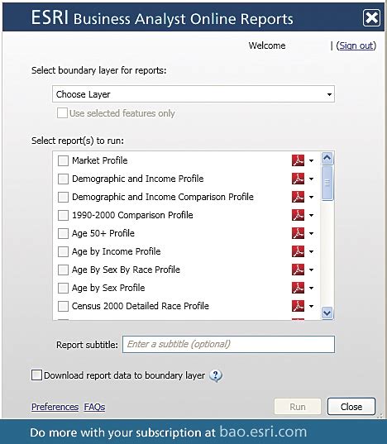Check the Market Profile report checkbox
Screen dimensions: 387x444
pos(63,160)
